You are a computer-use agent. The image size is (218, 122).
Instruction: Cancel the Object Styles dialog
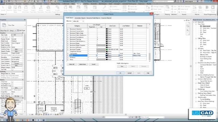[129, 73]
